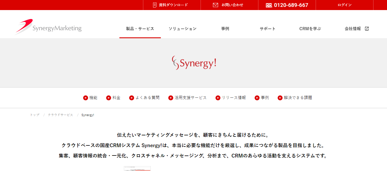
Task: Click the お問い合わせ button
Action: pyautogui.click(x=229, y=5)
